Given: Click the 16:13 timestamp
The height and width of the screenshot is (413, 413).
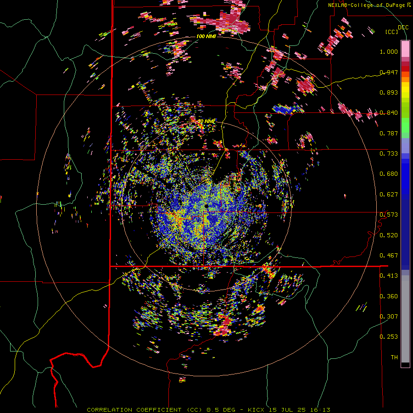Looking at the screenshot, I should 320,410.
